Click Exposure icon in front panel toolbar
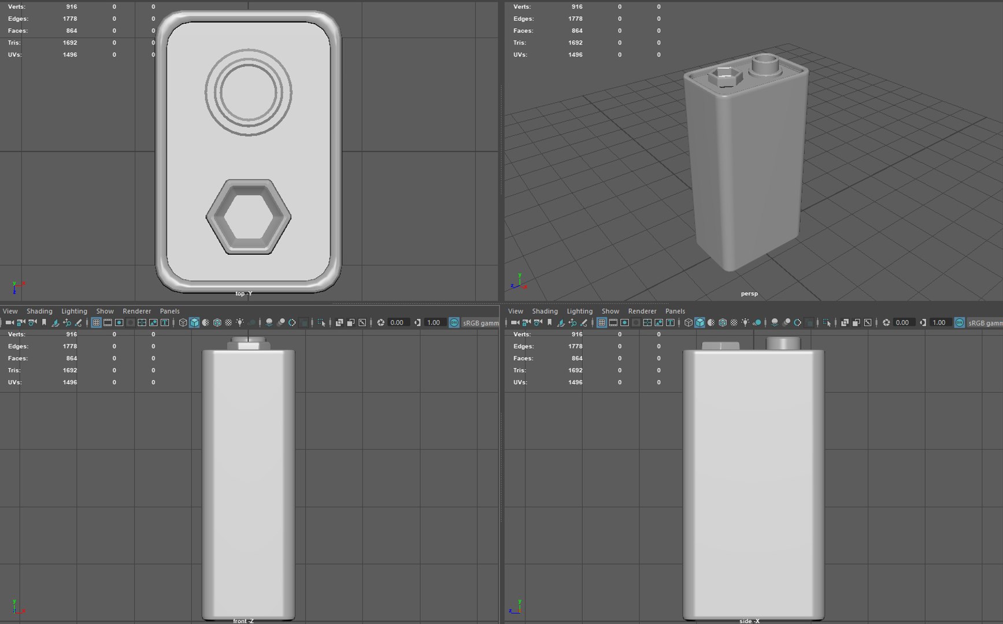This screenshot has width=1003, height=624. coord(380,322)
